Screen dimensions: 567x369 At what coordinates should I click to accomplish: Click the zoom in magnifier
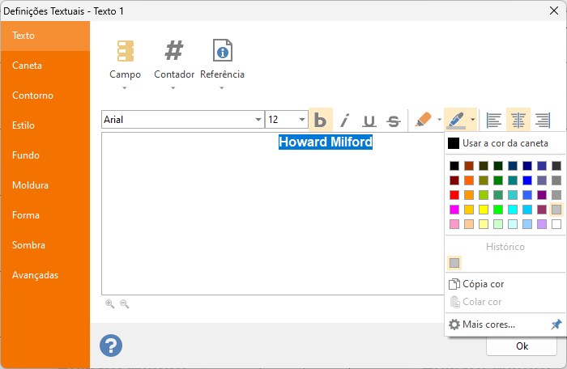[109, 304]
